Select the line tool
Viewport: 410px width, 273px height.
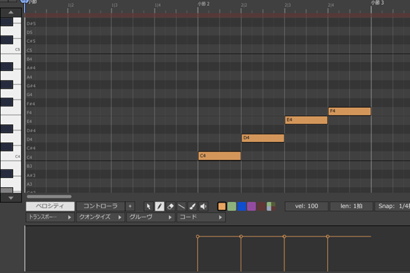[181, 206]
